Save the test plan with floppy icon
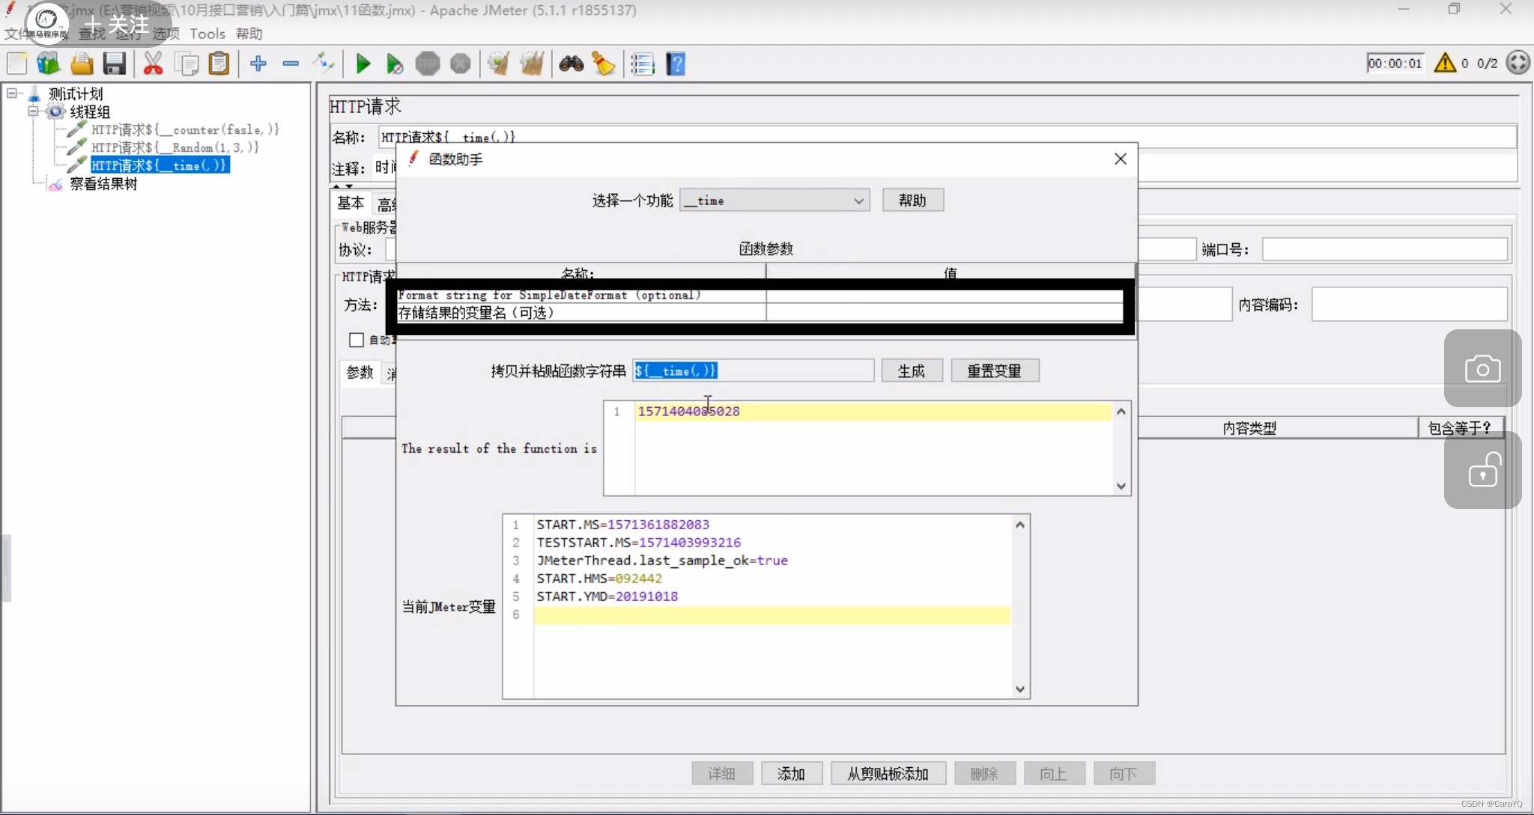The width and height of the screenshot is (1534, 815). [115, 64]
